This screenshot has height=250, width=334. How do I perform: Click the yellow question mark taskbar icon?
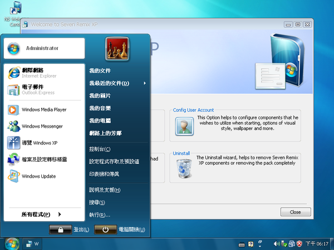pos(250,244)
